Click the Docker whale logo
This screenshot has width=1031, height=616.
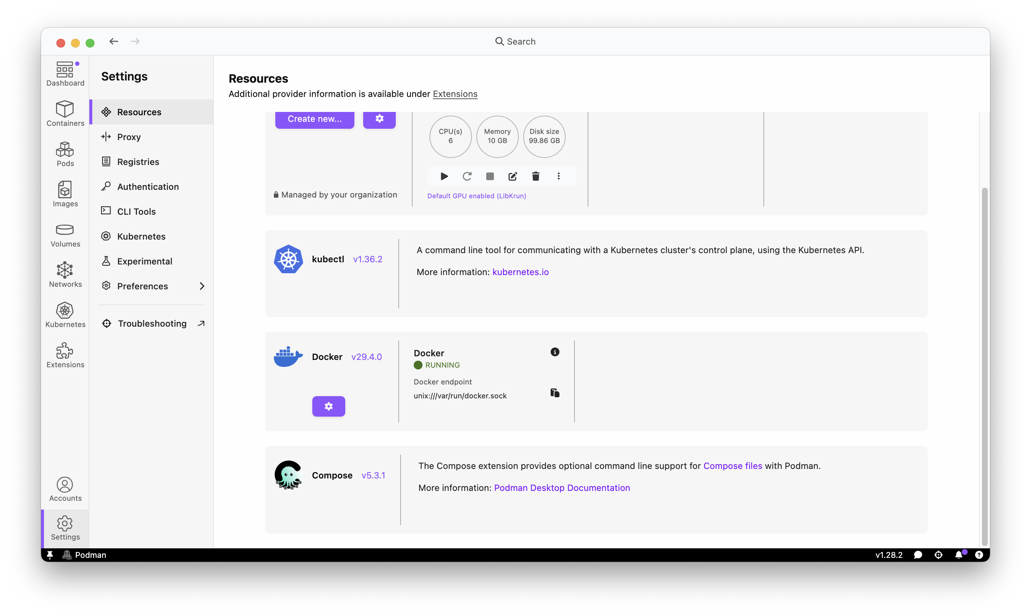(x=288, y=357)
